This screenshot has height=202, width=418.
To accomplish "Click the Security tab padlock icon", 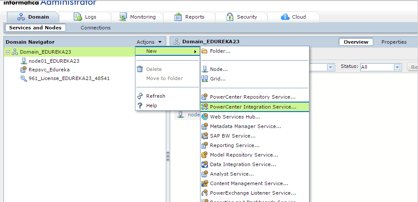I will click(230, 17).
